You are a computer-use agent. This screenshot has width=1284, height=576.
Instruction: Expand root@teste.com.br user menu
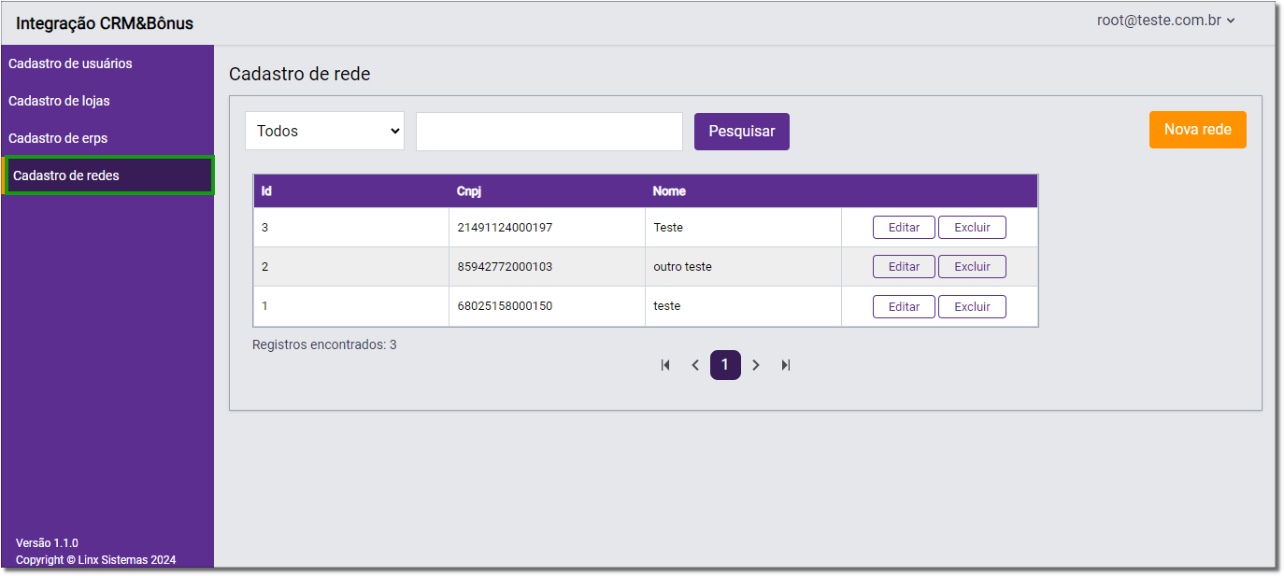1165,21
